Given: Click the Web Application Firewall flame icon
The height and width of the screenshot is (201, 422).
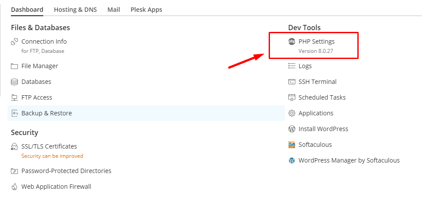Looking at the screenshot, I should point(14,187).
